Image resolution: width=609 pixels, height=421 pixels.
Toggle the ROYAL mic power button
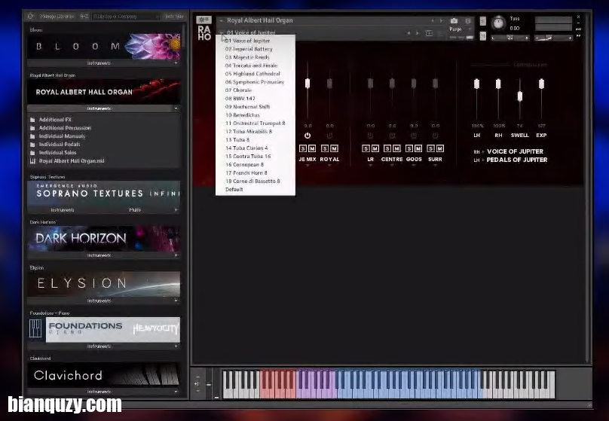click(x=329, y=136)
